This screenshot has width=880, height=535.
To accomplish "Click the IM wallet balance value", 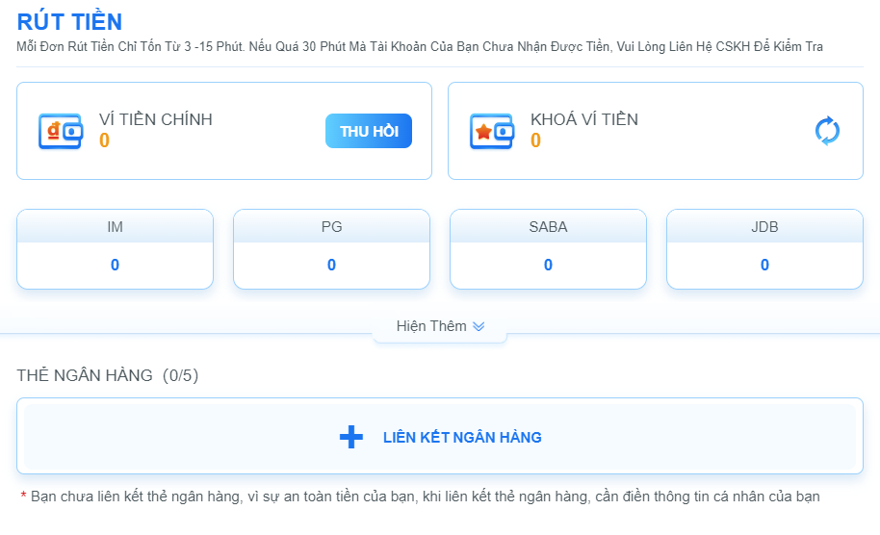I will click(115, 265).
